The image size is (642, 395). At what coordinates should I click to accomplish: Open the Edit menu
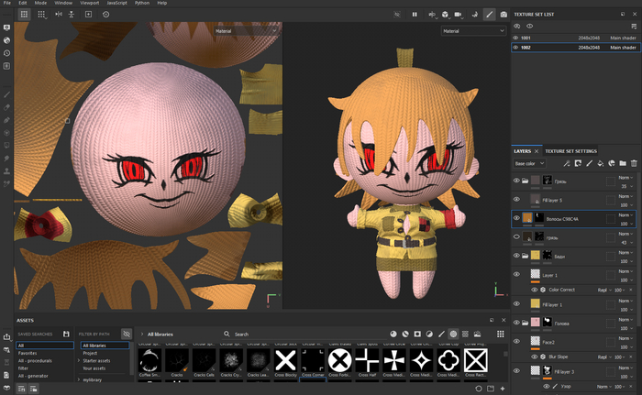coord(23,3)
